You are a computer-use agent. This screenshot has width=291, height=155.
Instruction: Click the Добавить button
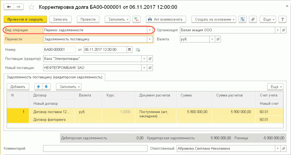18,86
